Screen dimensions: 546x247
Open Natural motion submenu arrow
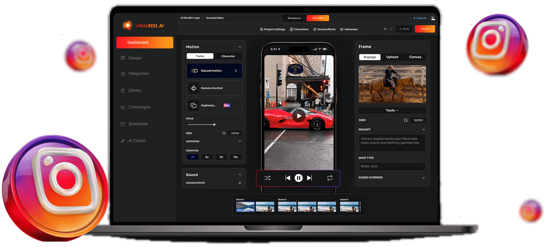point(236,71)
